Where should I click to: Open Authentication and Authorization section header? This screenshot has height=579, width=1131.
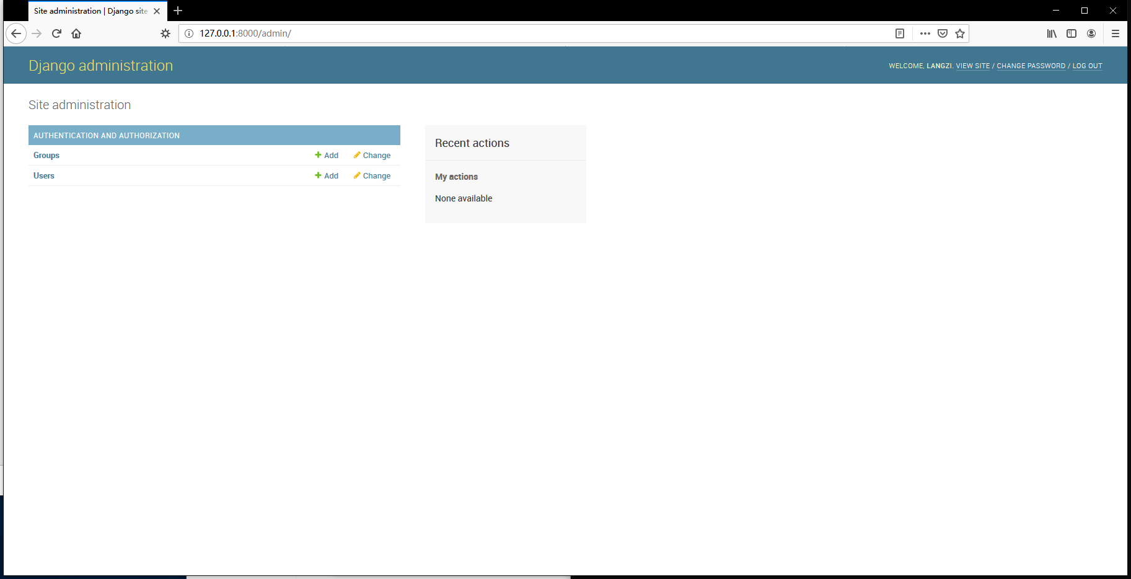107,135
